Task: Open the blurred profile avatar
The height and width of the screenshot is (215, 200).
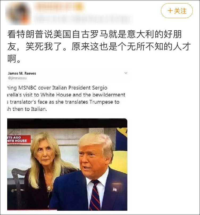Action: click(18, 13)
